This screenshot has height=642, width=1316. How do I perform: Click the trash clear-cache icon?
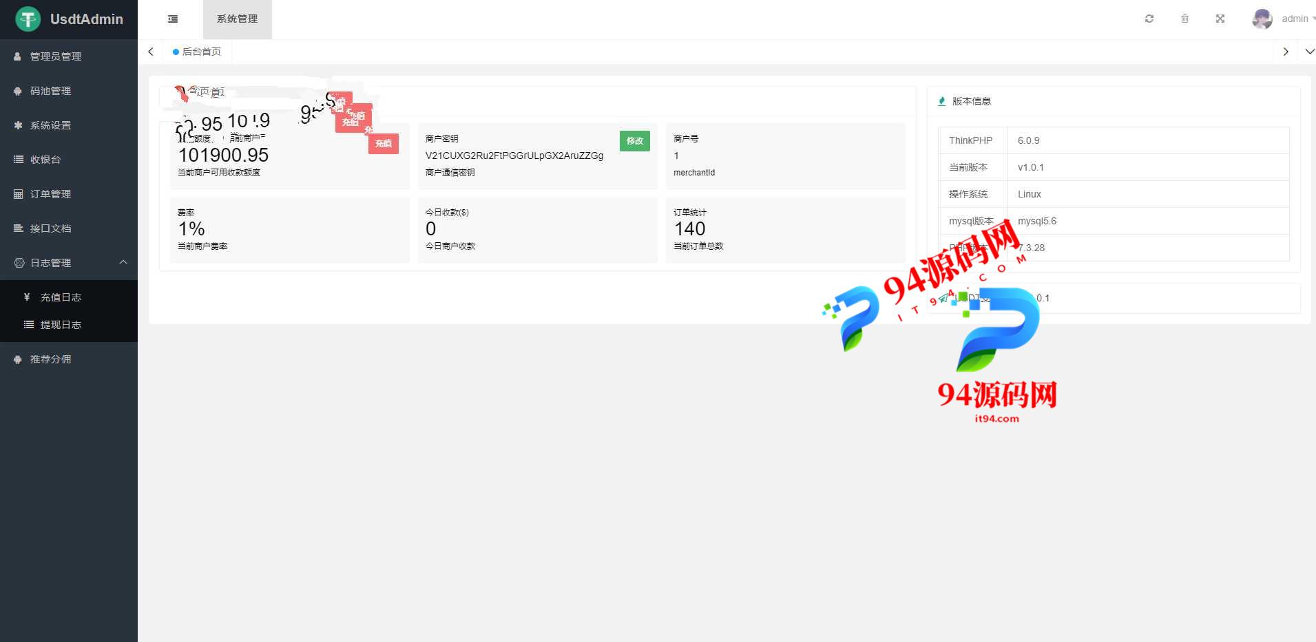[1184, 19]
